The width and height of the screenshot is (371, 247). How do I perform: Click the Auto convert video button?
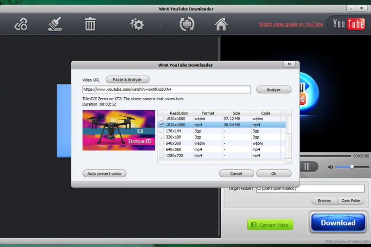pyautogui.click(x=104, y=173)
